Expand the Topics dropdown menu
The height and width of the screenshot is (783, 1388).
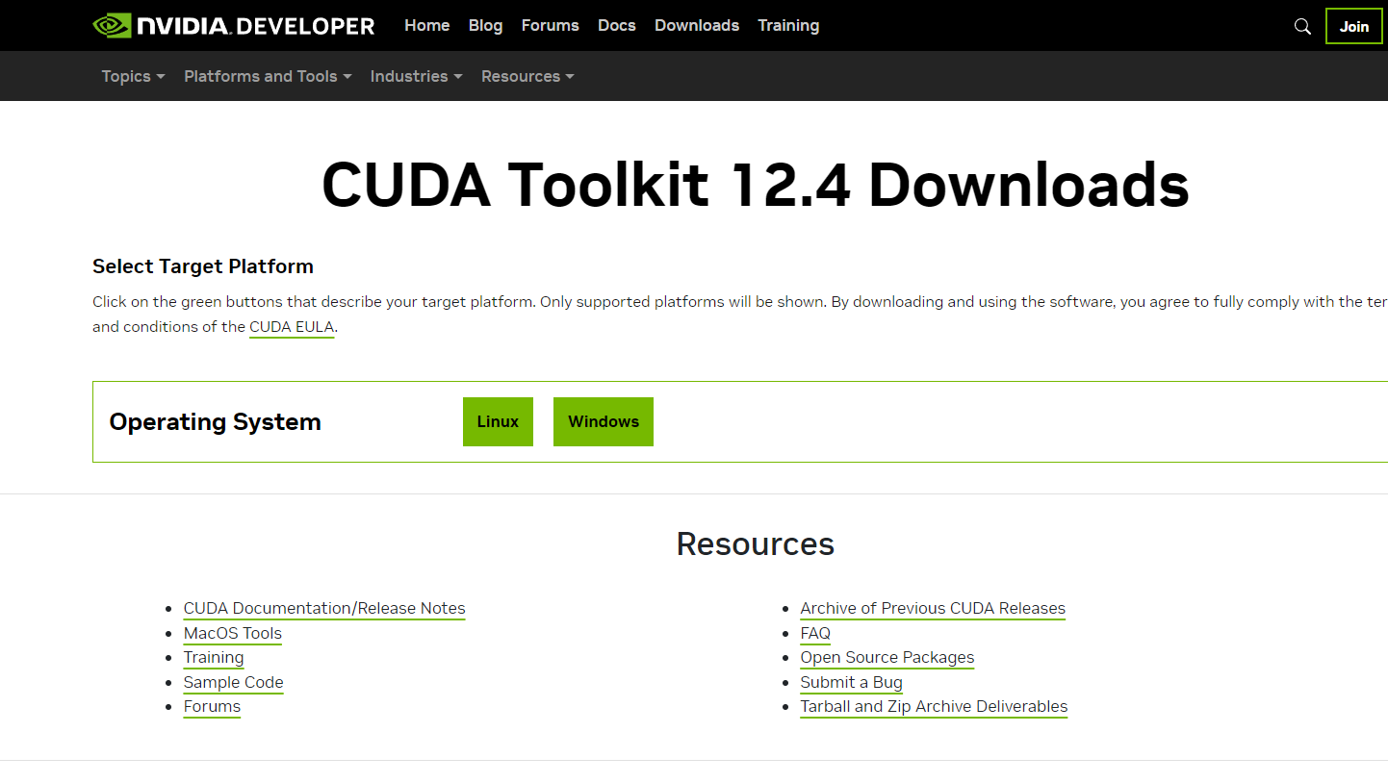133,76
